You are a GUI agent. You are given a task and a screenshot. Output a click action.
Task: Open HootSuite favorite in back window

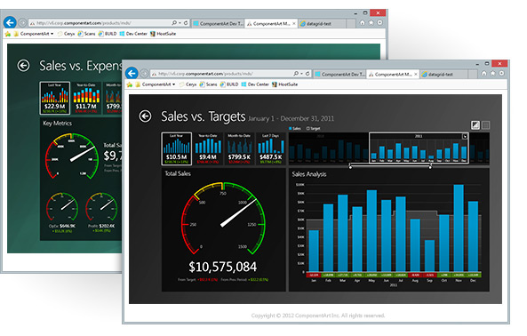pyautogui.click(x=164, y=34)
